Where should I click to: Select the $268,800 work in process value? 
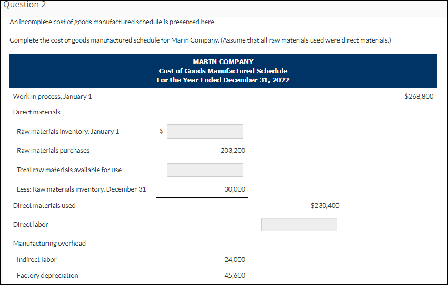419,97
